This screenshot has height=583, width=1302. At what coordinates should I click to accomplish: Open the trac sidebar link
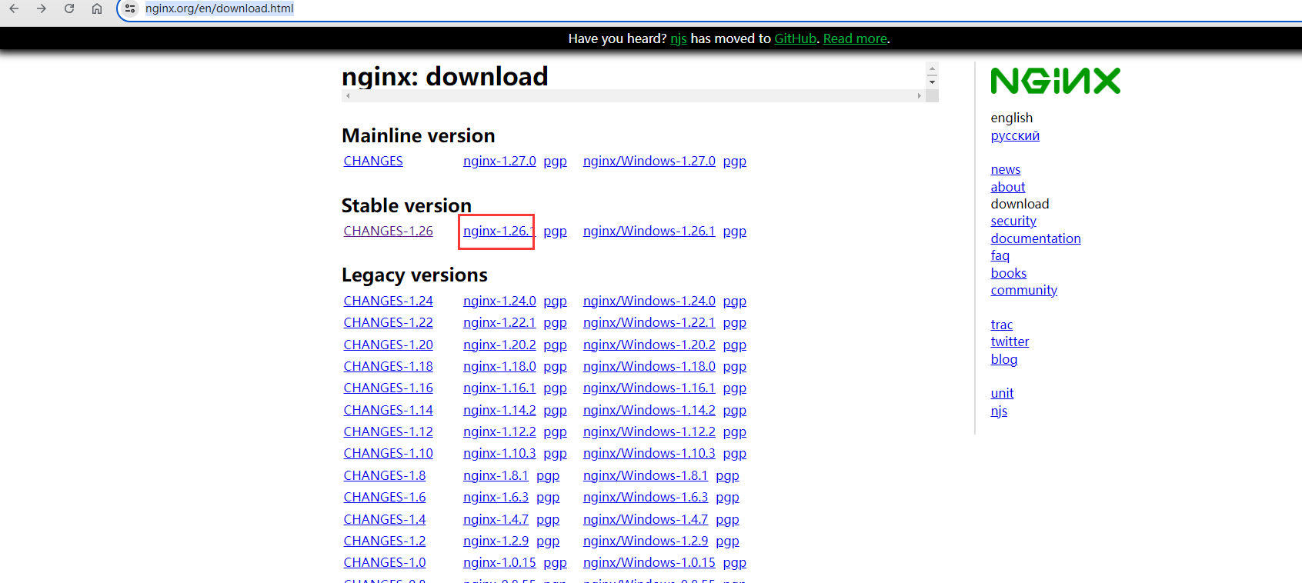coord(1002,325)
